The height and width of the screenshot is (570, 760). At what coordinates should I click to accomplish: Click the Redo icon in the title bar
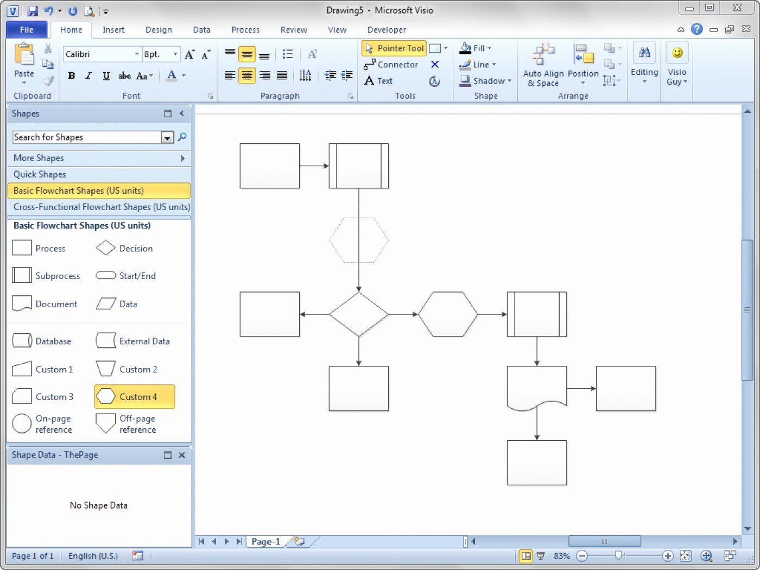tap(73, 10)
